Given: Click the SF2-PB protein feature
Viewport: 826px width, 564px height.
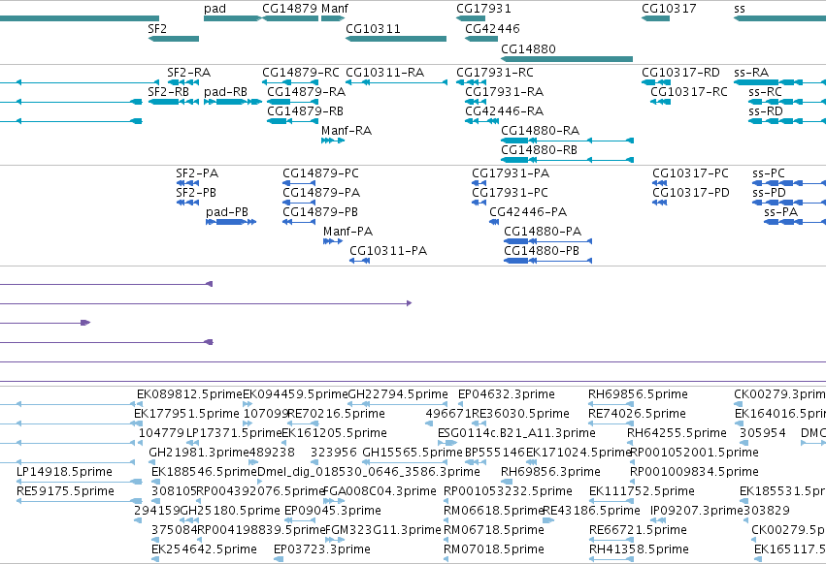Looking at the screenshot, I should click(x=187, y=203).
